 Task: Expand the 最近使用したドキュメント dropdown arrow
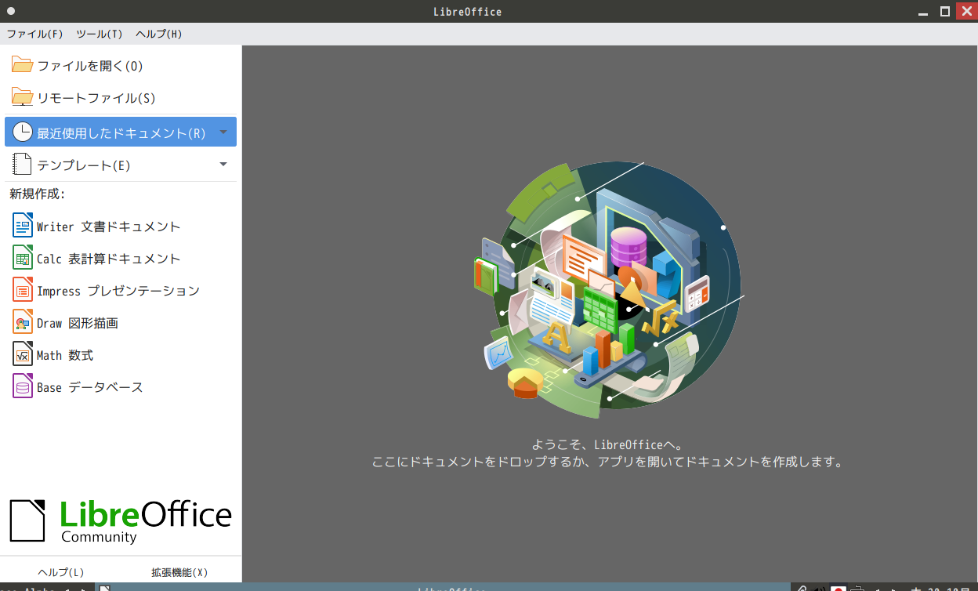[223, 132]
